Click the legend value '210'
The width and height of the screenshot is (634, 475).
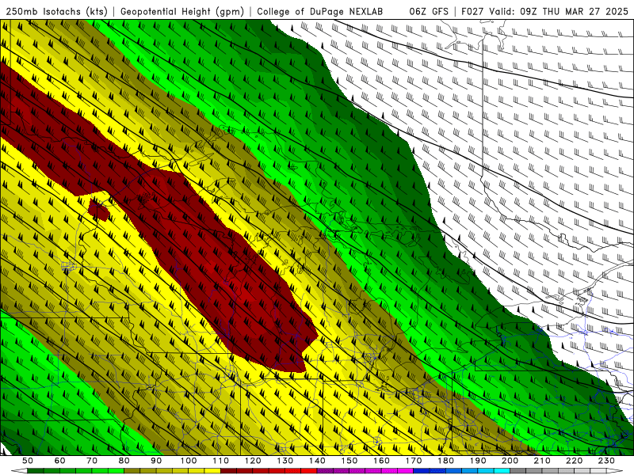[543, 461]
